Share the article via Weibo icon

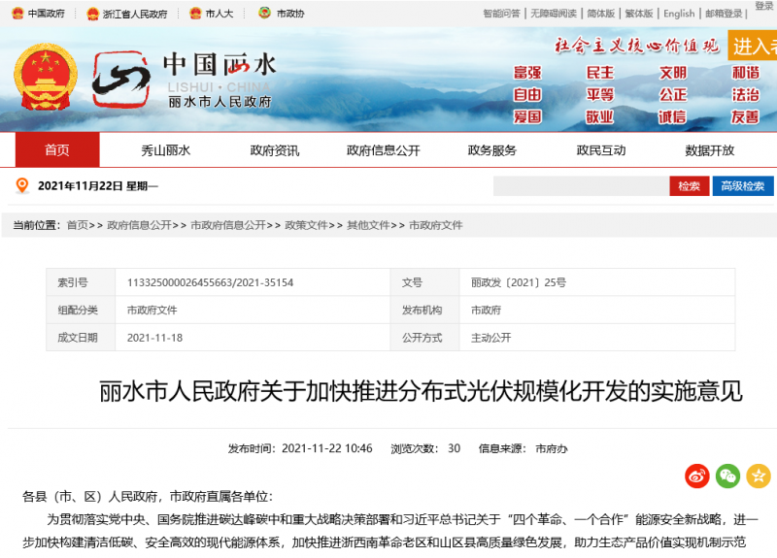click(x=697, y=476)
